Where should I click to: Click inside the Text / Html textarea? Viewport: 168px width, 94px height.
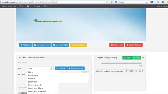tap(74, 78)
